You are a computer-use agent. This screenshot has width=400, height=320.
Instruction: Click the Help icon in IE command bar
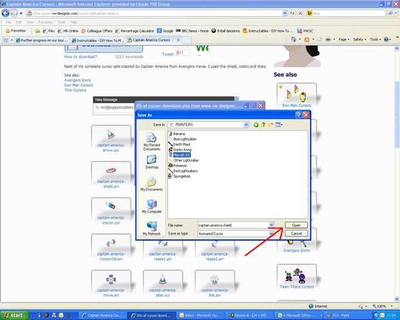click(386, 39)
